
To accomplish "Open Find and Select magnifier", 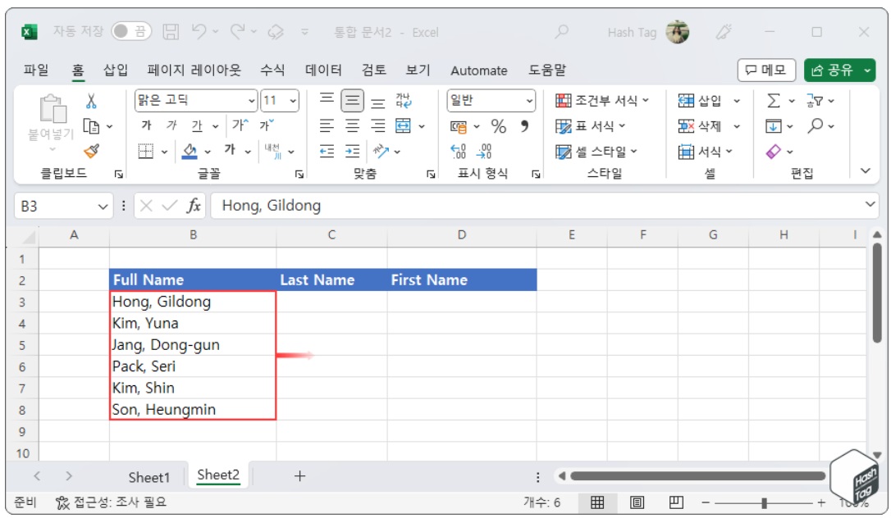I will coord(815,125).
